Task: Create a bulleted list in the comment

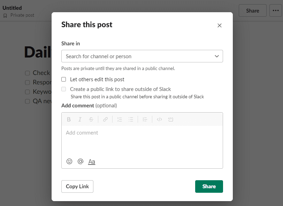Action: tap(131, 119)
